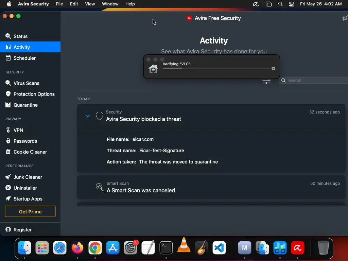Screen dimensions: 348x261
Task: Open GarageBand from the Dock
Action: point(202,248)
